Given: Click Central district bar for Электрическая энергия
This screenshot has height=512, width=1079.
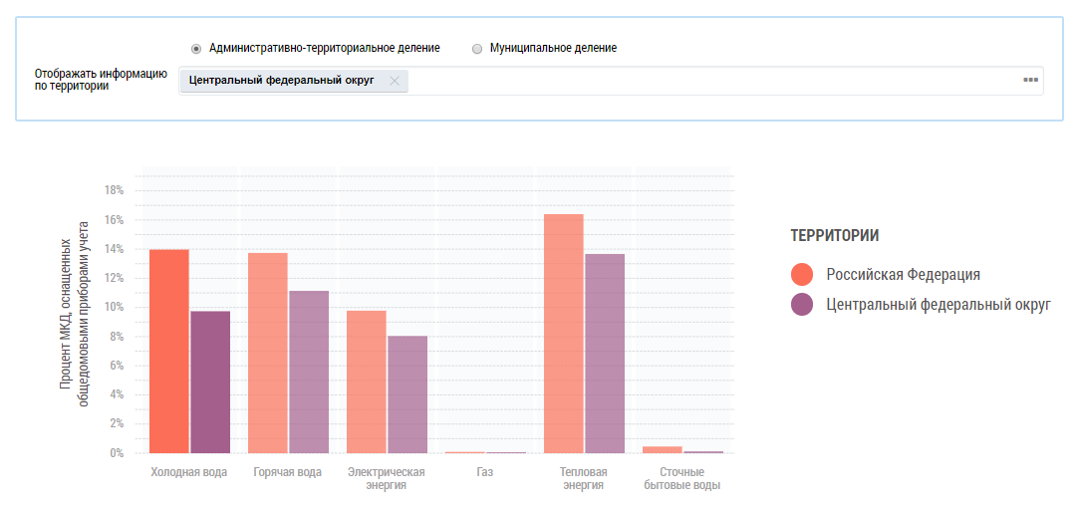Looking at the screenshot, I should 406,394.
